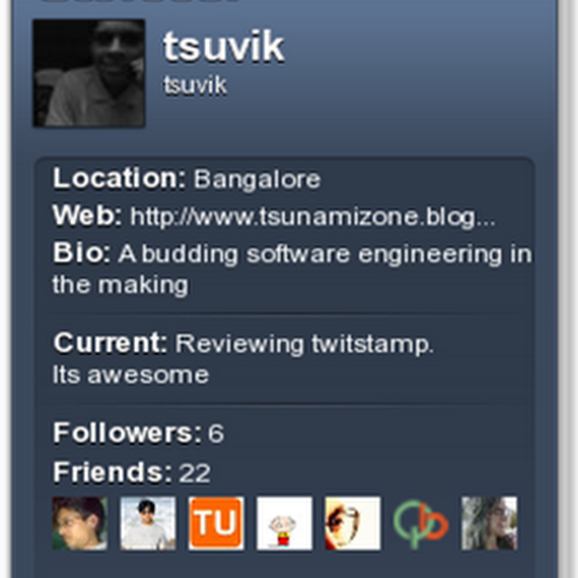Click the 'Reviewing twitstamp.' status text

tap(304, 344)
